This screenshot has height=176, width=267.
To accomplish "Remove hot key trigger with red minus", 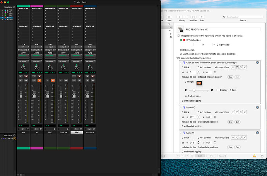I will 184,40.
